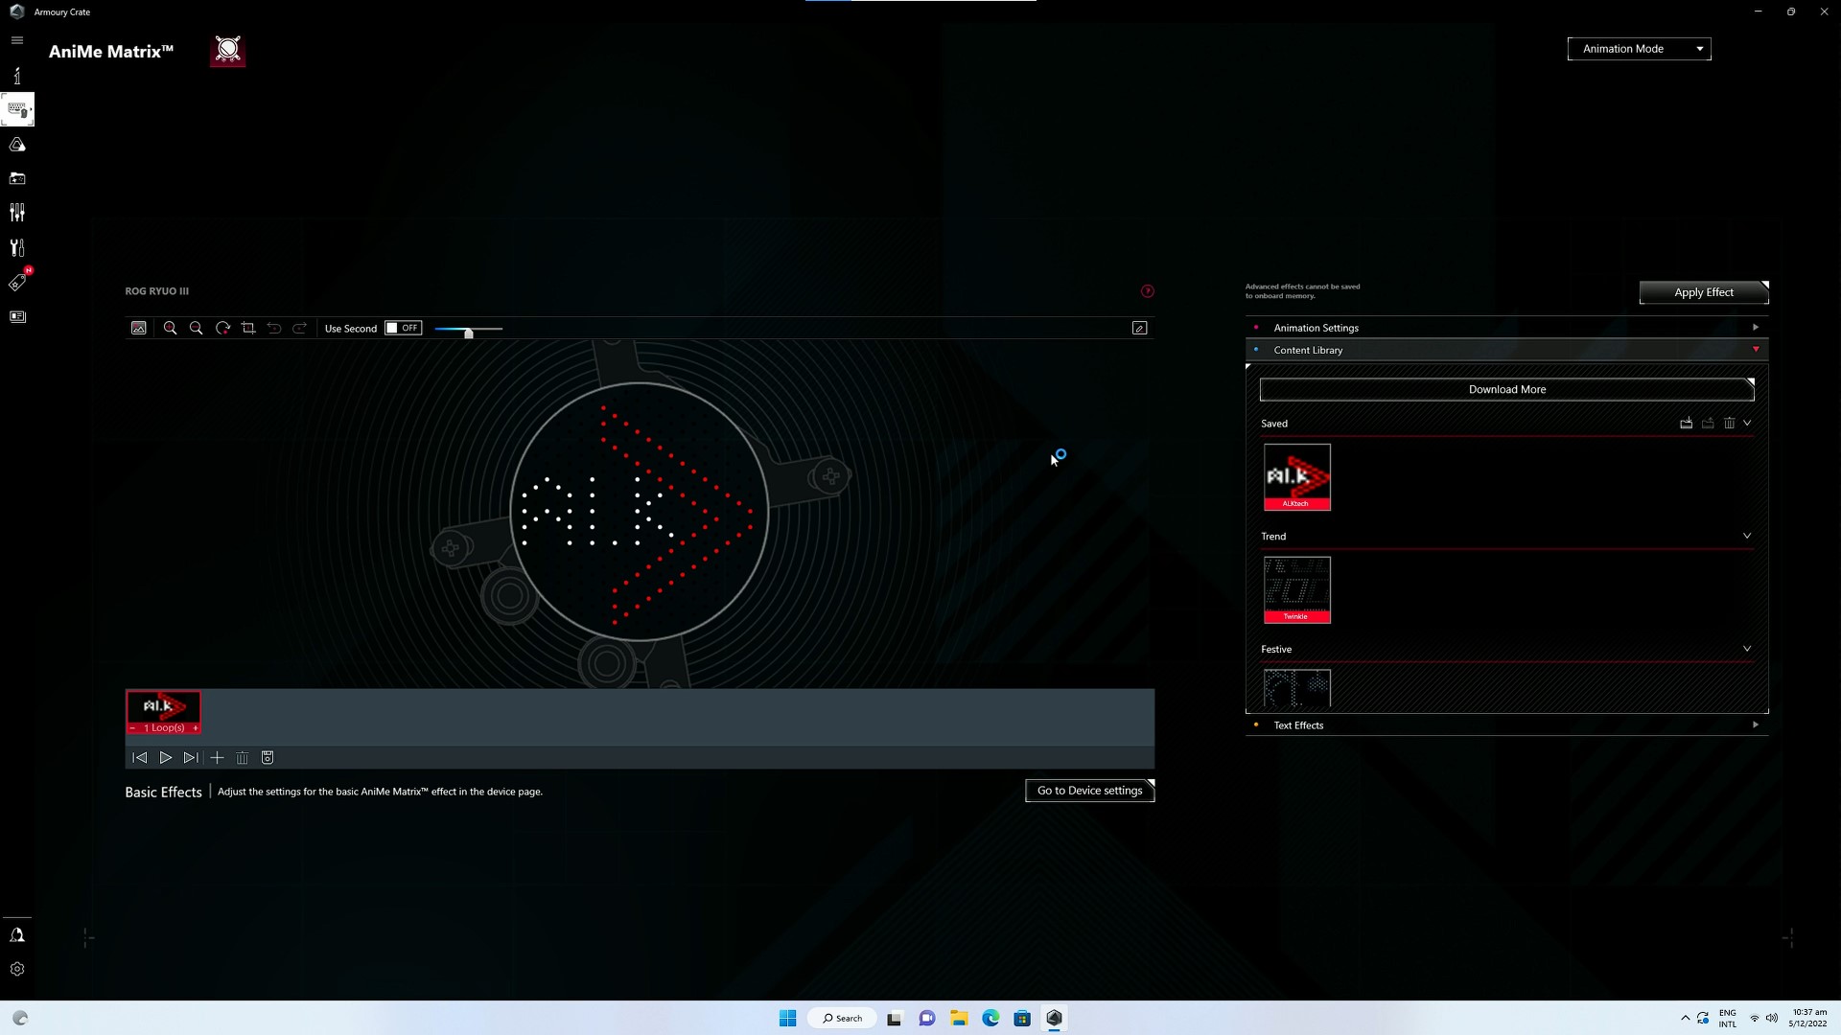Screen dimensions: 1841x1035
Task: Export the saved content with the export icon
Action: coord(1708,423)
